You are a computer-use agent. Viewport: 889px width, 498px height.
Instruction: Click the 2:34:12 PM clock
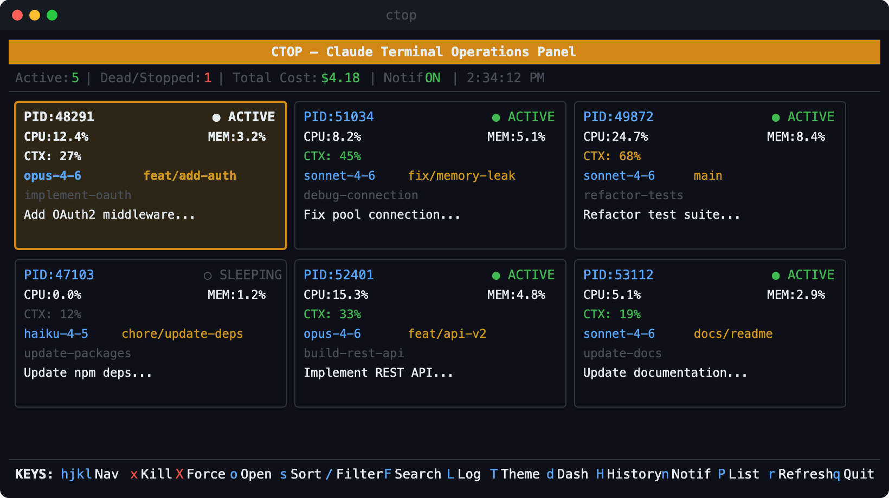506,78
